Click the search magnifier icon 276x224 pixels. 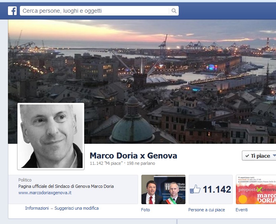174,11
